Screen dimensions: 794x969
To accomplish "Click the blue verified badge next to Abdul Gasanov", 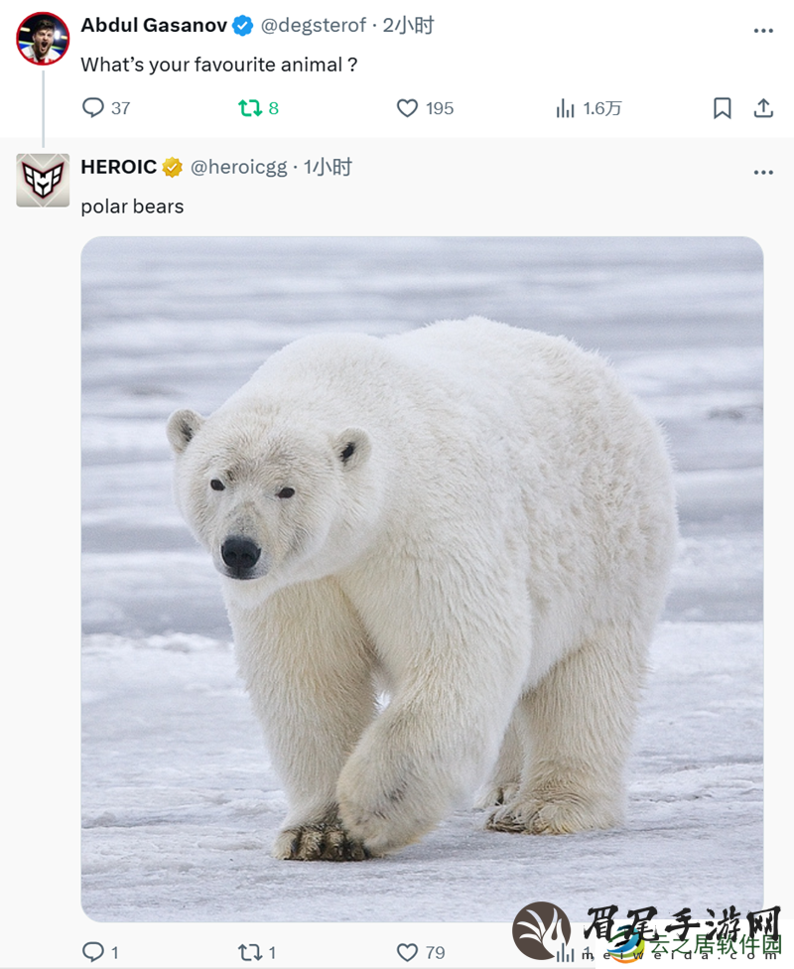I will (242, 26).
